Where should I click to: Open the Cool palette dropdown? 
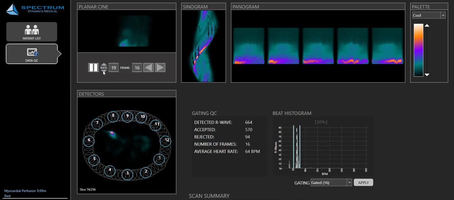429,15
